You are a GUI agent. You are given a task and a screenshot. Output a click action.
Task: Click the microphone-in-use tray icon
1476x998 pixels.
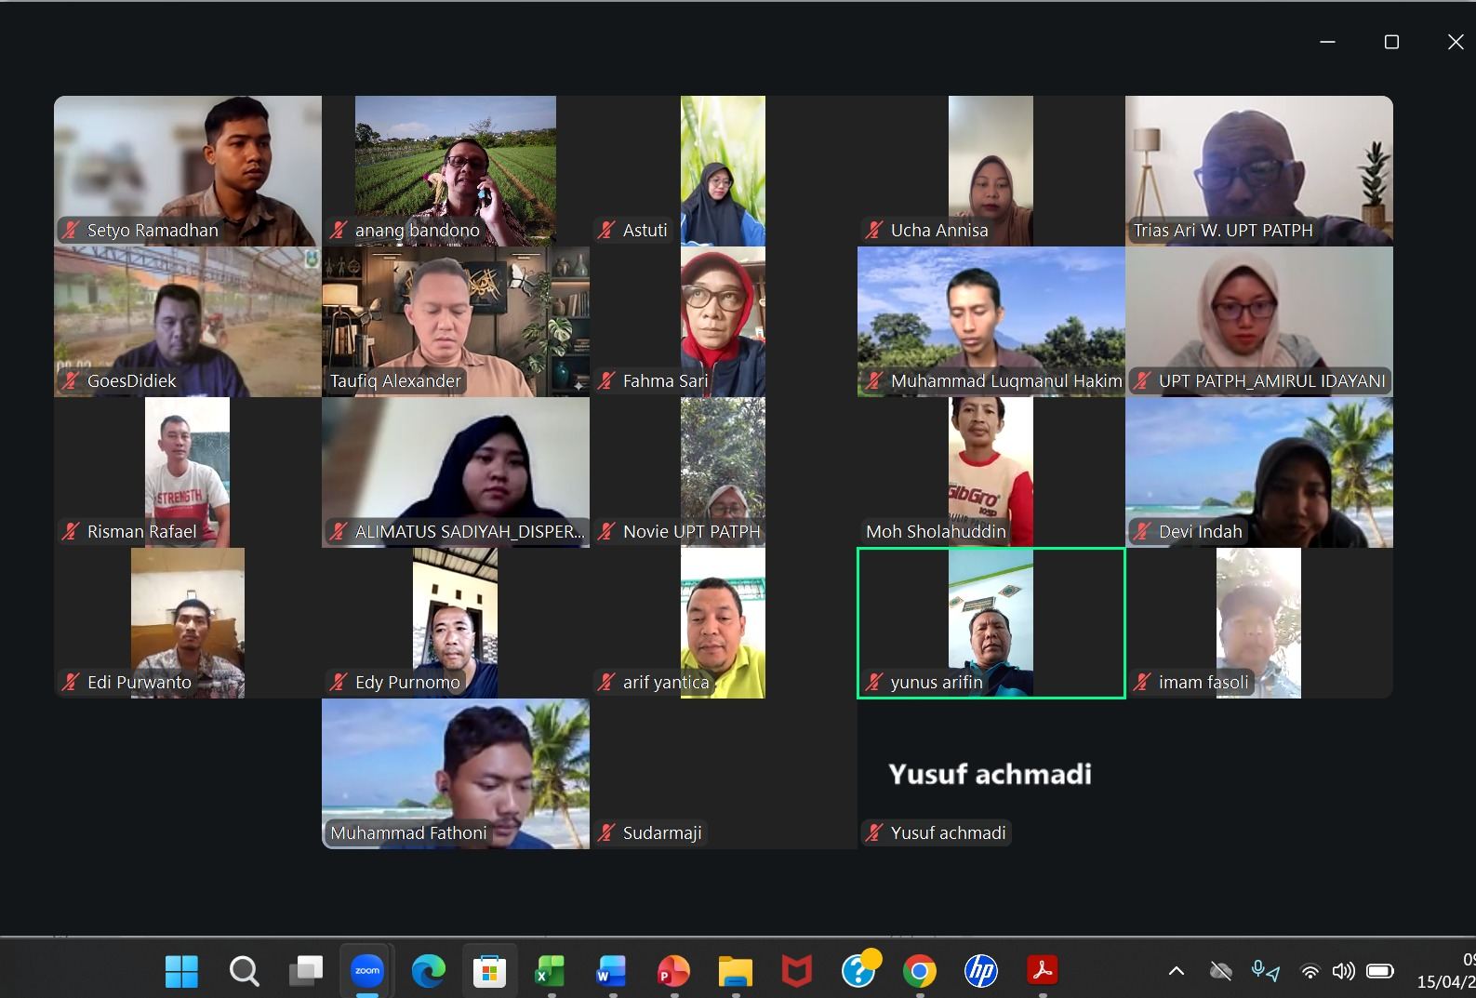(1265, 972)
